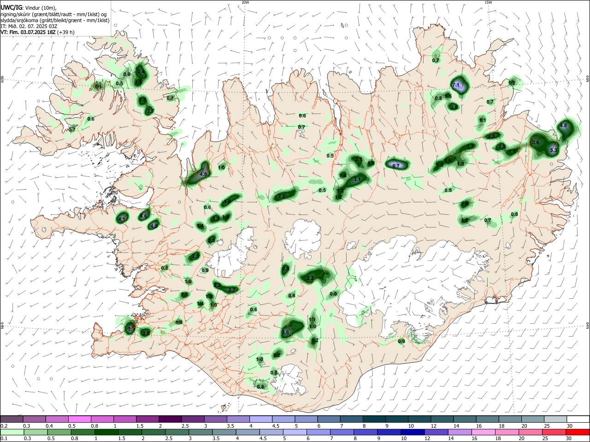Click the 7.1 precipitation value in the northeast
The height and width of the screenshot is (442, 590).
(456, 85)
